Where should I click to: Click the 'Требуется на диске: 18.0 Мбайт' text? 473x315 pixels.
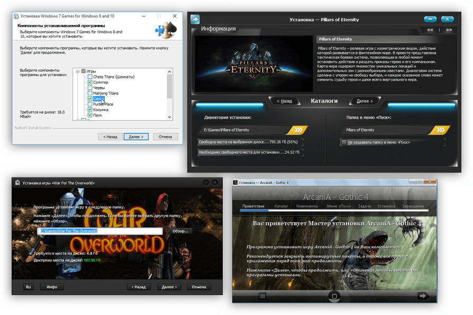[42, 114]
